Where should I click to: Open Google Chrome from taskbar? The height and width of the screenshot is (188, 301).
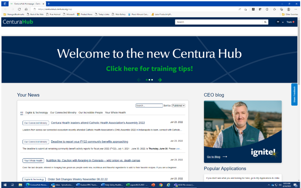tap(161, 185)
